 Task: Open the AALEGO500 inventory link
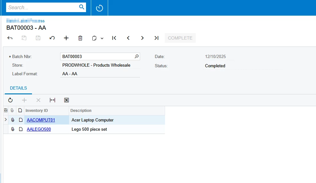pyautogui.click(x=39, y=129)
